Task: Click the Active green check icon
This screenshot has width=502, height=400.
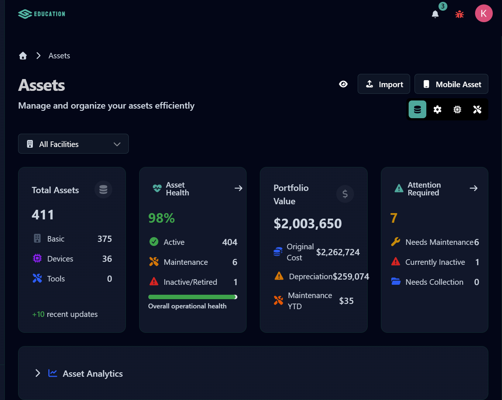Action: coord(154,242)
